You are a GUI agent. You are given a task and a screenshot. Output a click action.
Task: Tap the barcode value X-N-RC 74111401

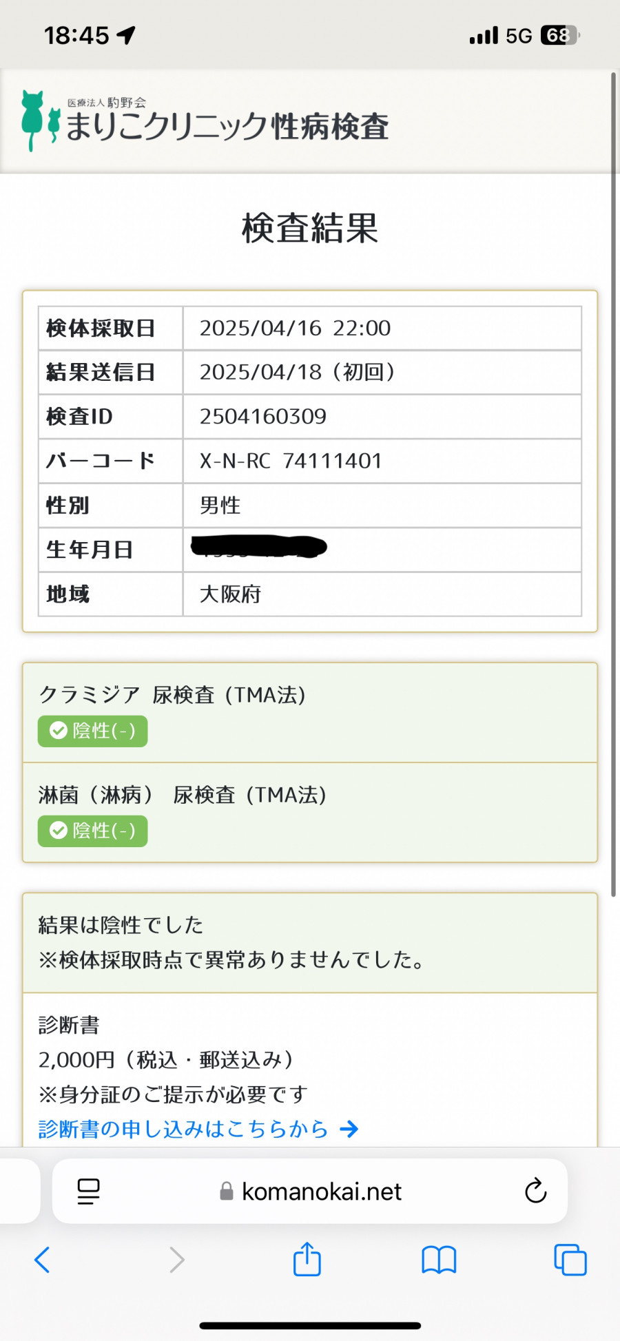[291, 461]
